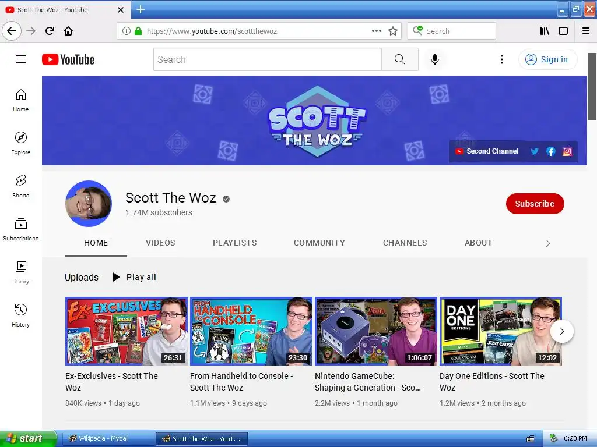The width and height of the screenshot is (597, 447).
Task: Click the browser address bar URL
Action: pos(212,31)
